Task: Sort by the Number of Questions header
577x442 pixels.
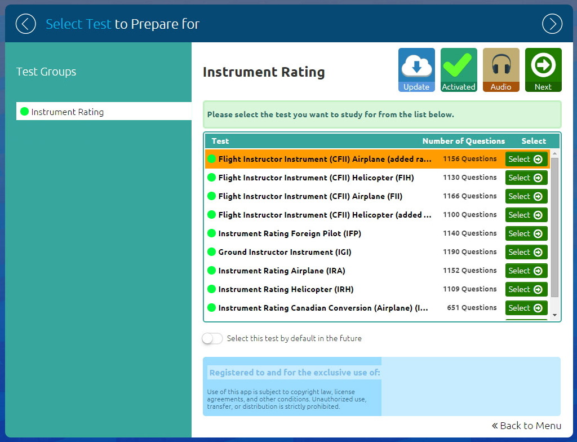Action: pos(463,141)
